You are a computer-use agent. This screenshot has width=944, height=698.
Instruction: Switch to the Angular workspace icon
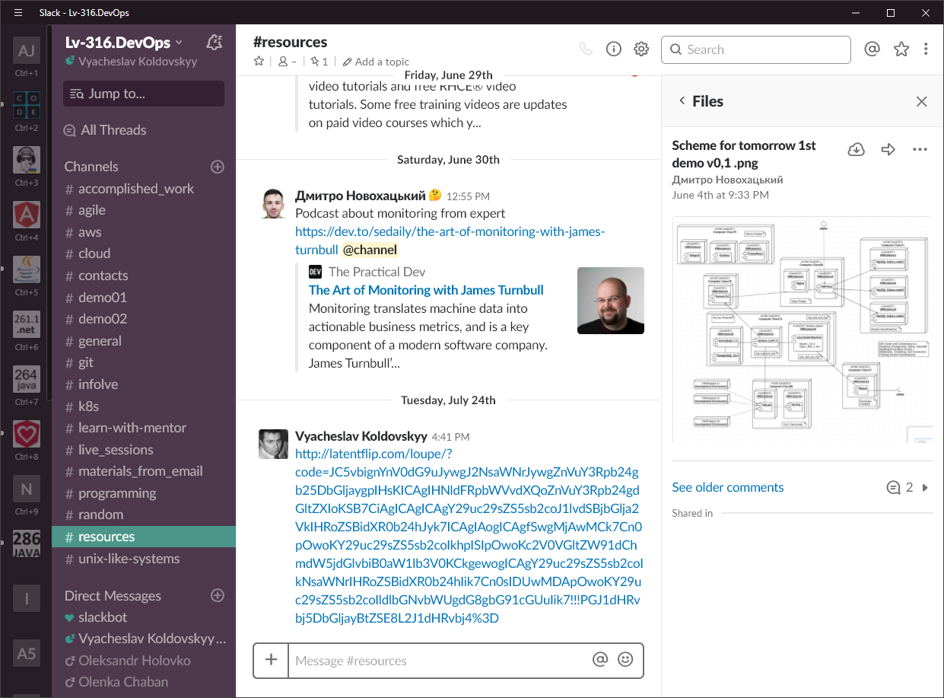[x=27, y=215]
